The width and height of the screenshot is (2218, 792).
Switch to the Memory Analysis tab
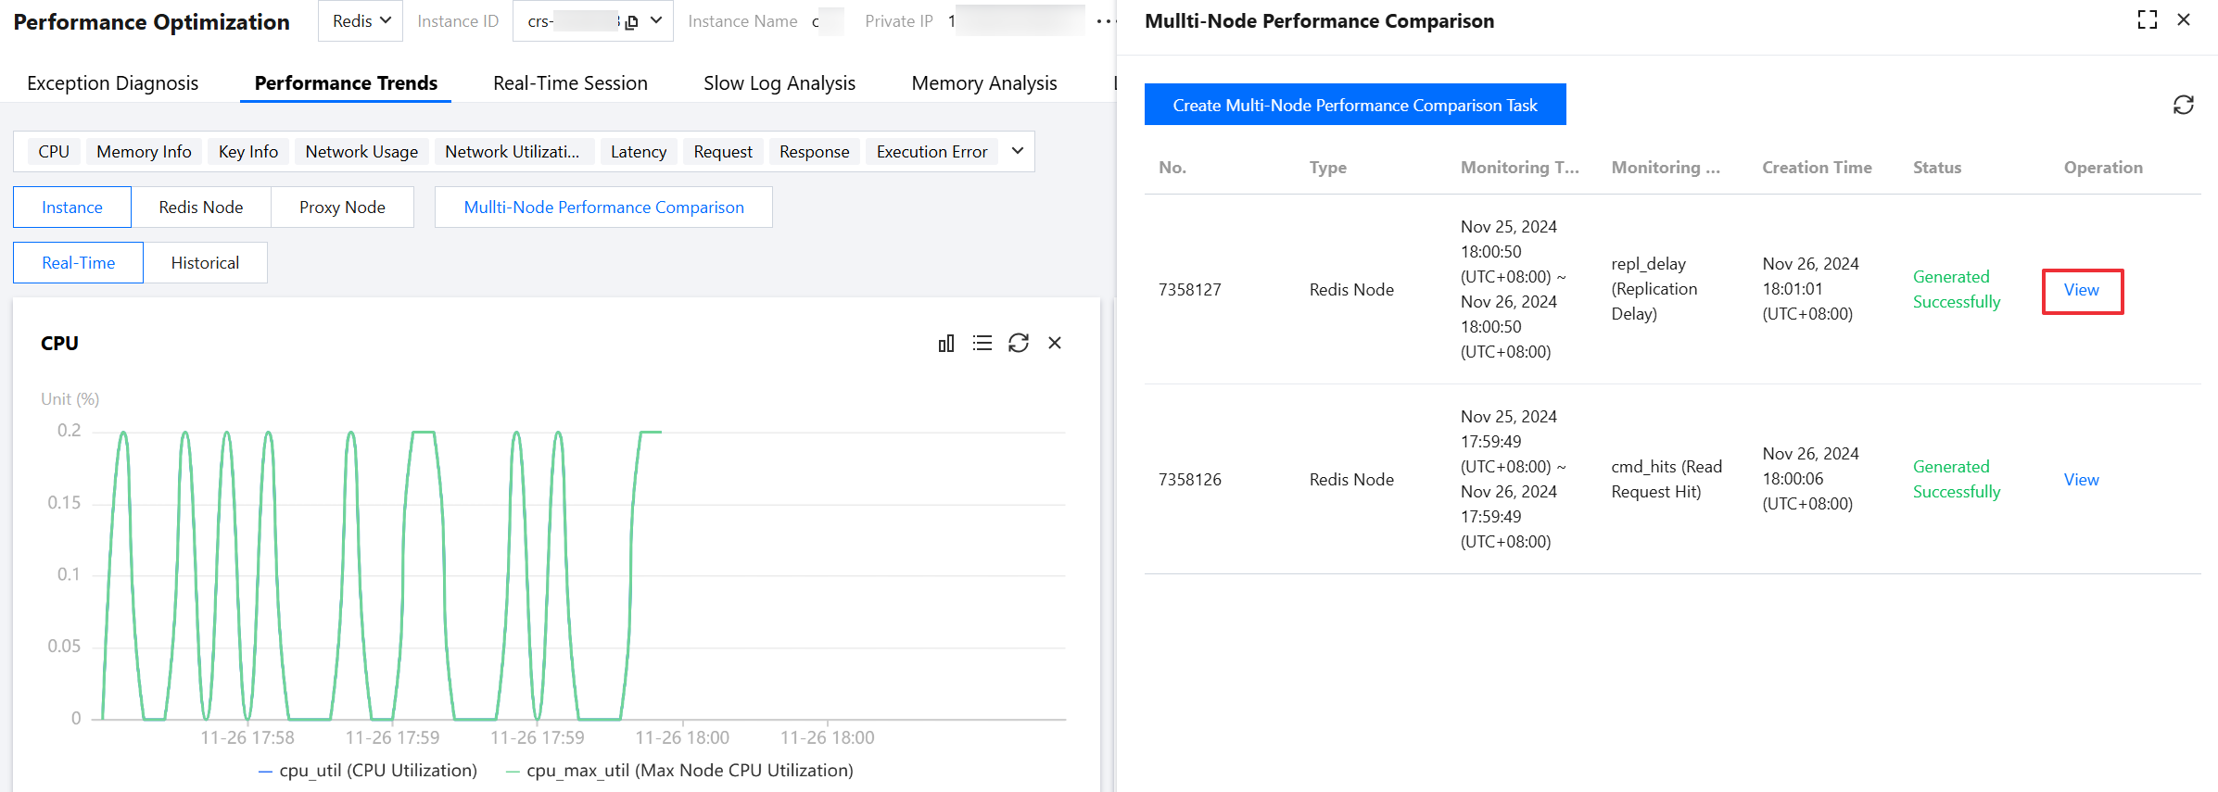pos(983,83)
